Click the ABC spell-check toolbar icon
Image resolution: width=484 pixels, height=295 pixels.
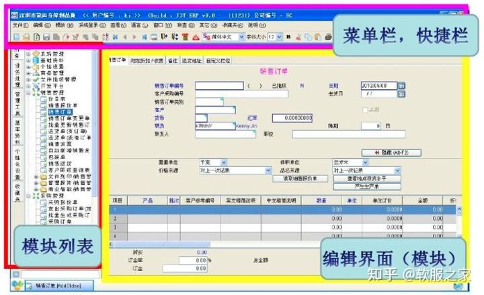tap(106, 37)
